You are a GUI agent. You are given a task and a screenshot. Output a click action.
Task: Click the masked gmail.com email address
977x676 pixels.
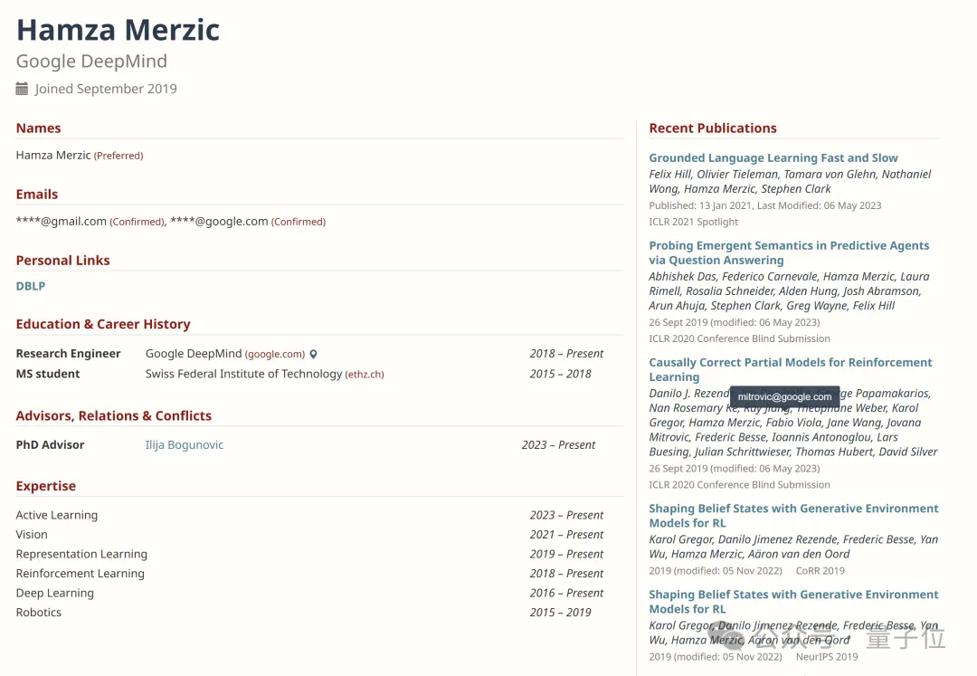[62, 221]
